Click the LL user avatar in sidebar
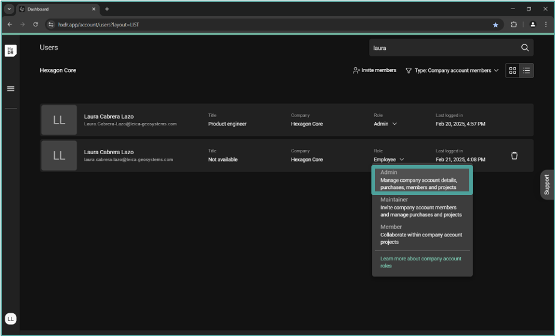This screenshot has width=555, height=336. point(10,319)
